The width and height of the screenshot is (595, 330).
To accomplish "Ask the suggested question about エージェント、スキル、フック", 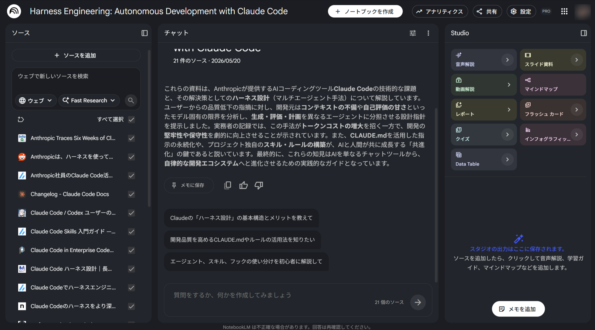I will (246, 262).
